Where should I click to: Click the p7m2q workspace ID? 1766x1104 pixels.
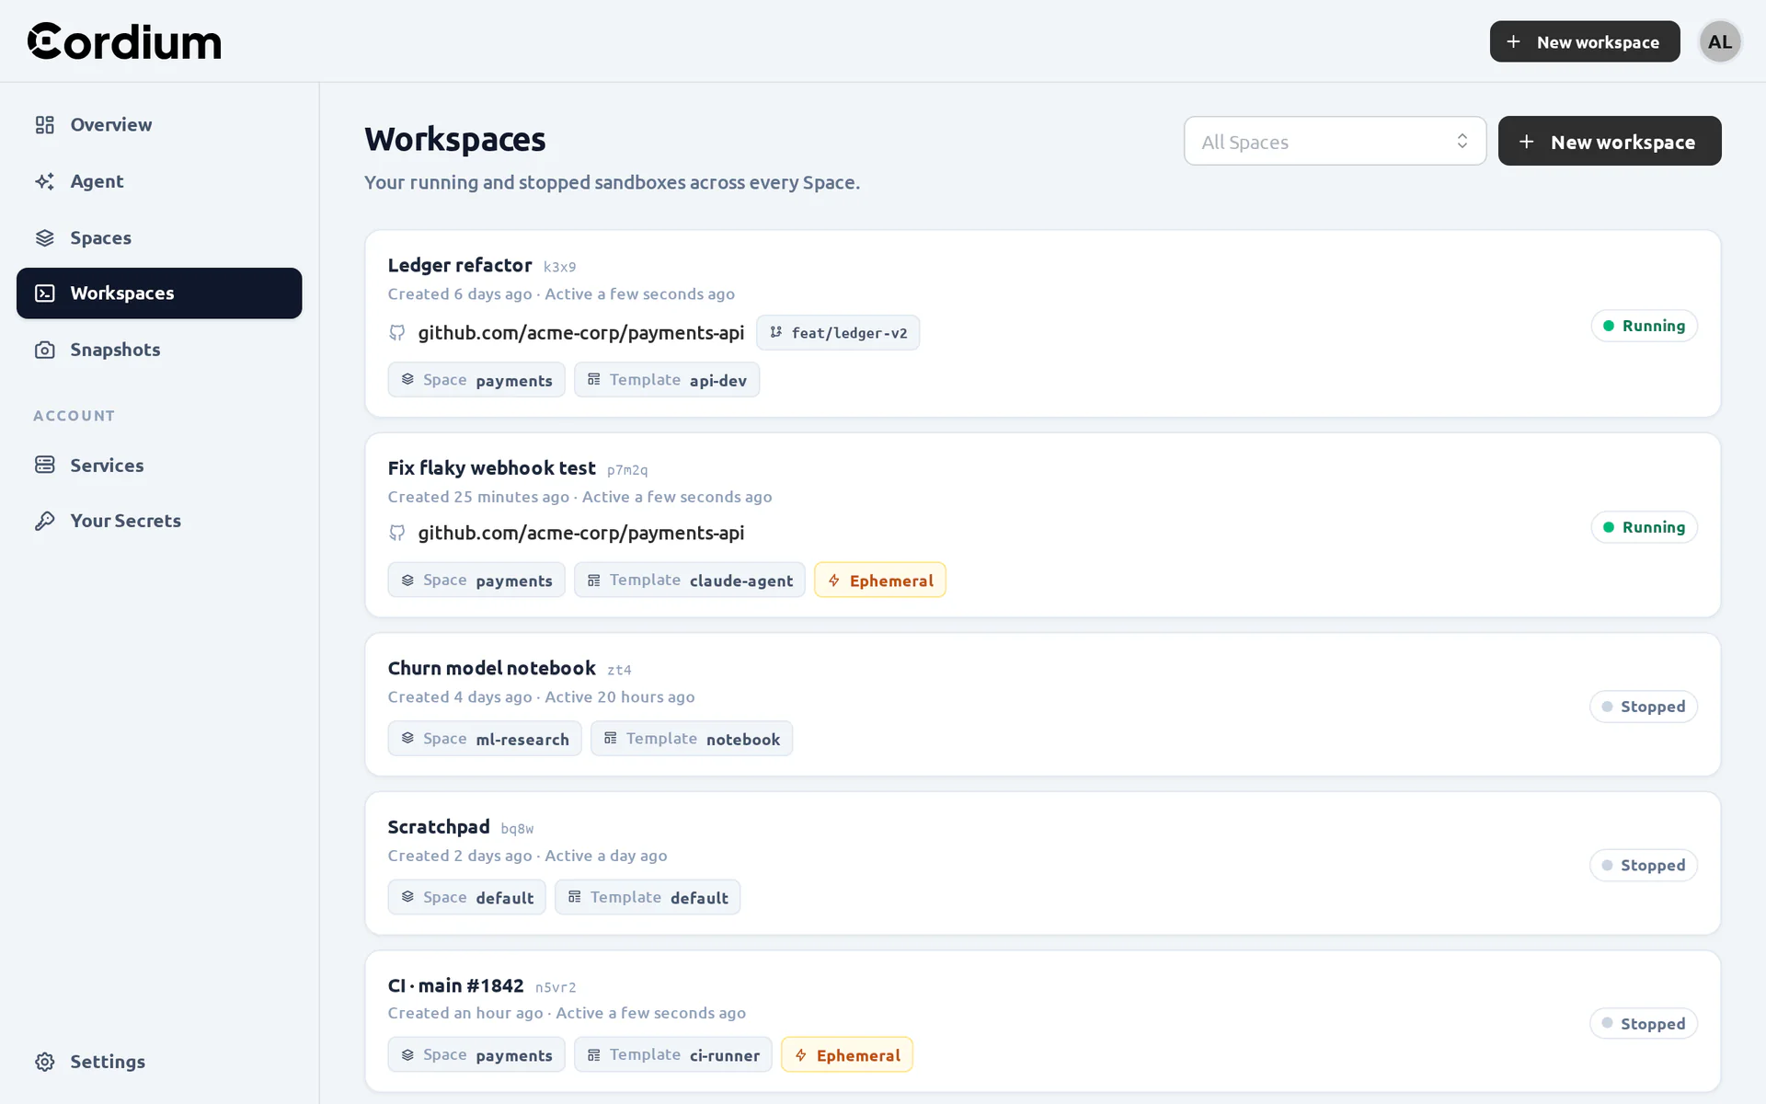(x=627, y=470)
